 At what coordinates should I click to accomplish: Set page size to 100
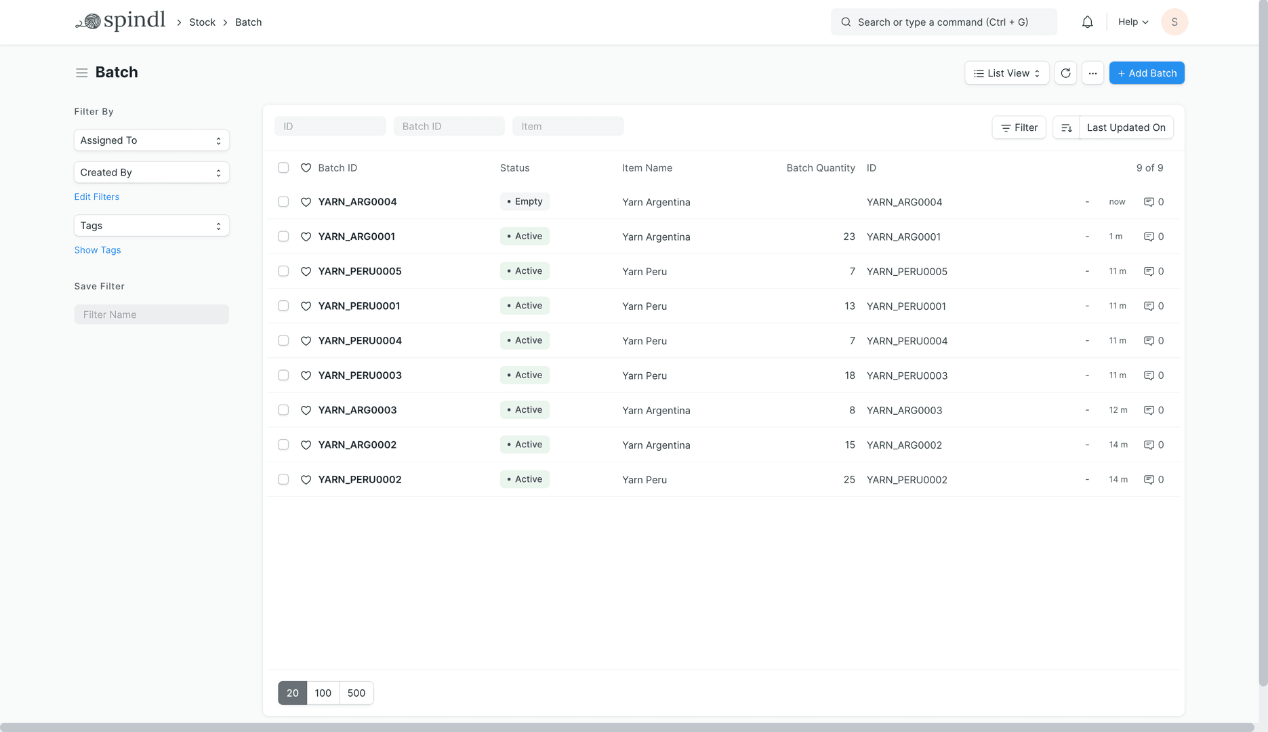click(x=323, y=693)
